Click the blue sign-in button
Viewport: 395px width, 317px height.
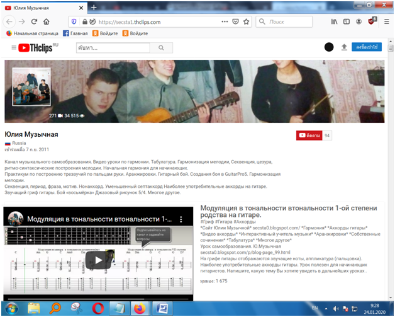[x=367, y=47]
